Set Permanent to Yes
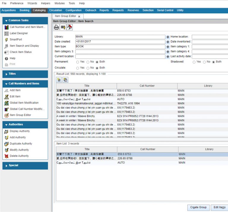The image size is (228, 212). click(x=78, y=62)
